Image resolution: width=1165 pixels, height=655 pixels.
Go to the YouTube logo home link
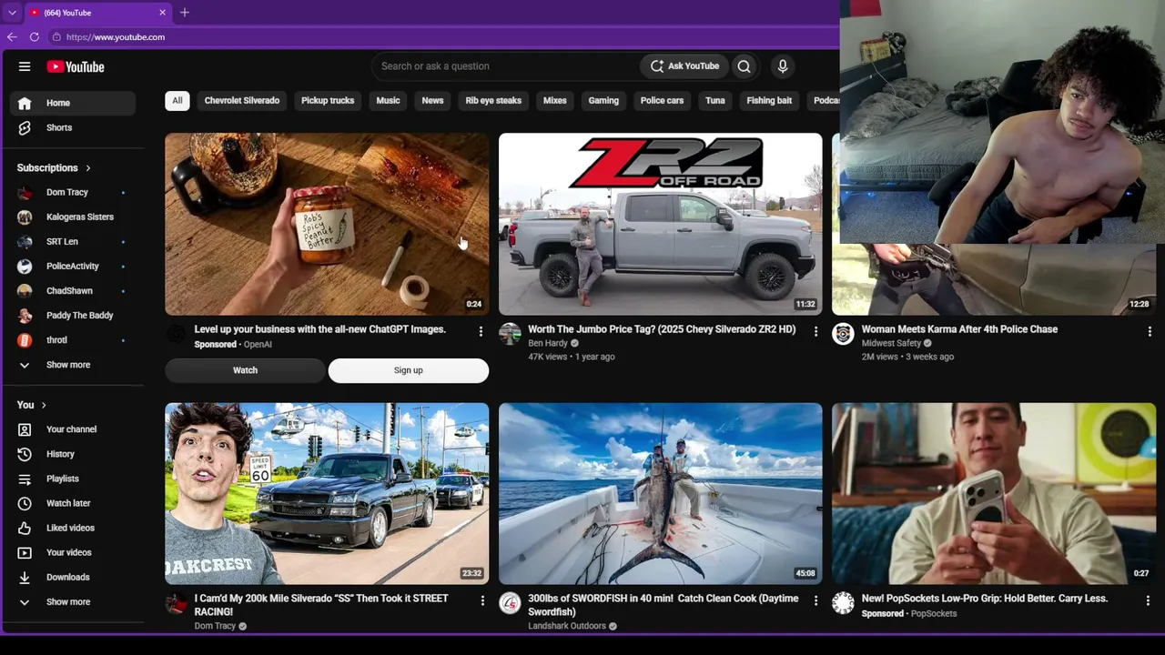76,66
